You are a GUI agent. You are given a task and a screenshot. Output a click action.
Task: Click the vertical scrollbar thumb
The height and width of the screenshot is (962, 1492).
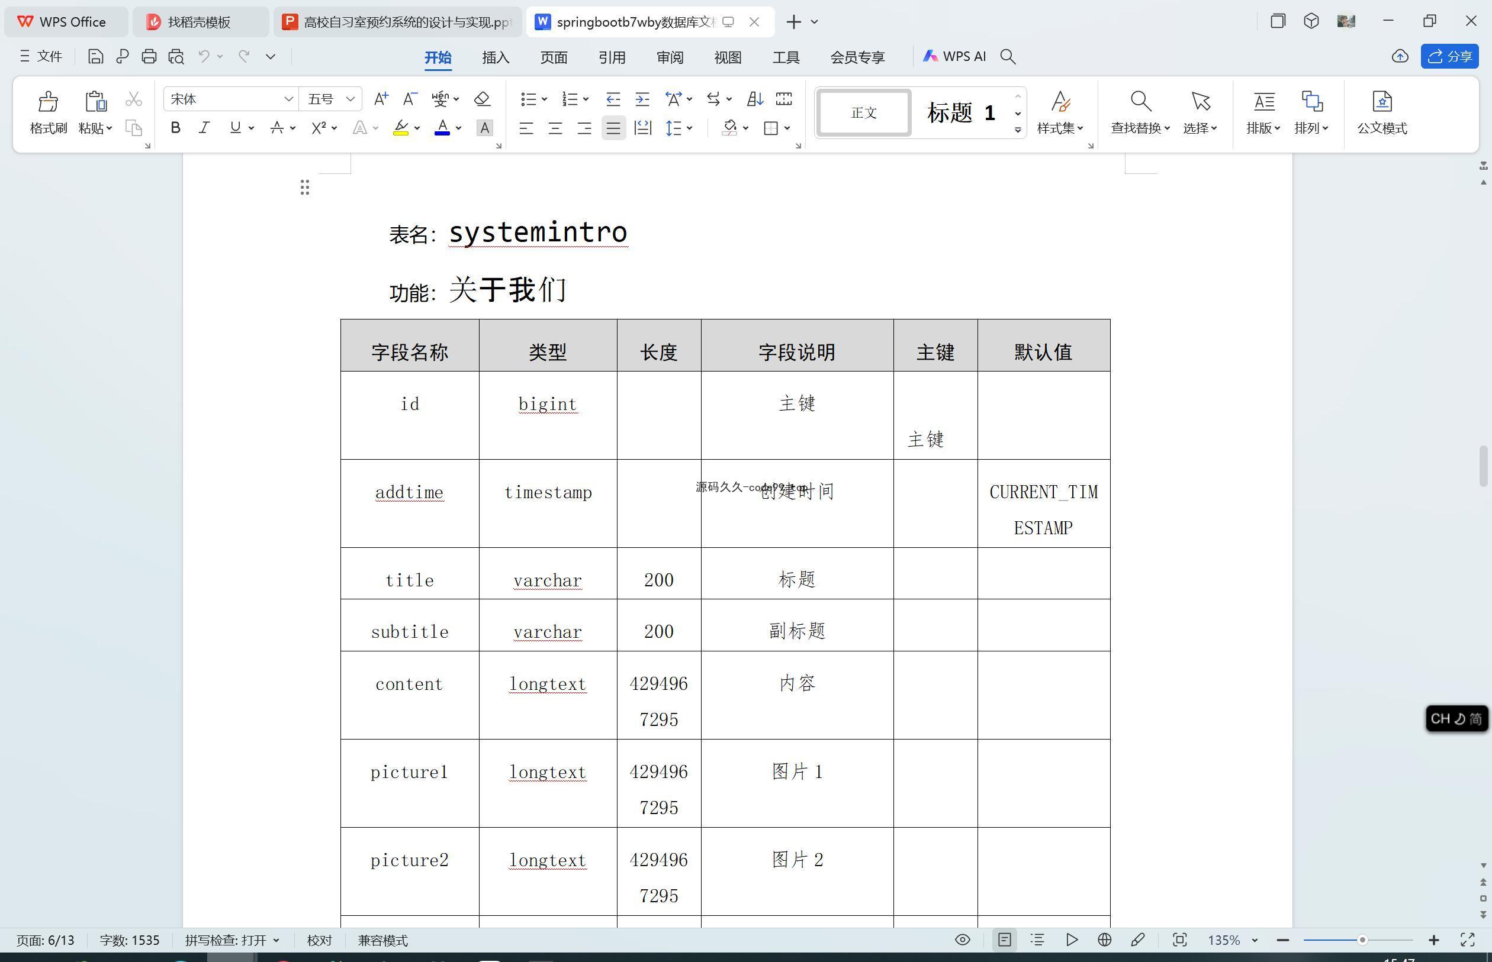pos(1483,467)
